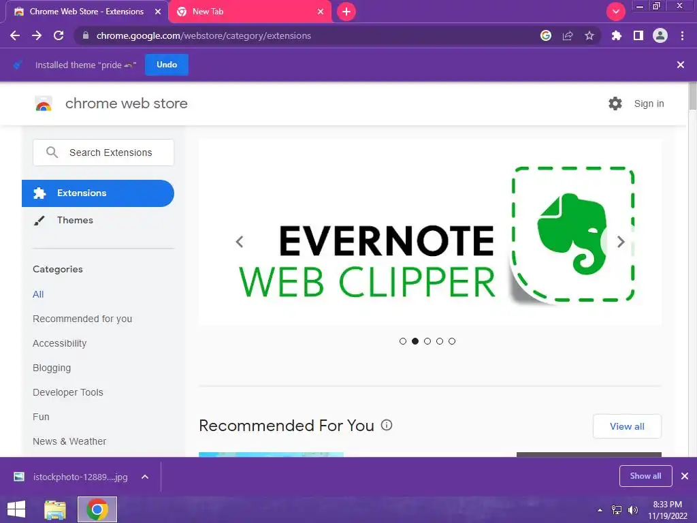Switch to the New Tab tab
Image resolution: width=697 pixels, height=523 pixels.
coord(250,12)
